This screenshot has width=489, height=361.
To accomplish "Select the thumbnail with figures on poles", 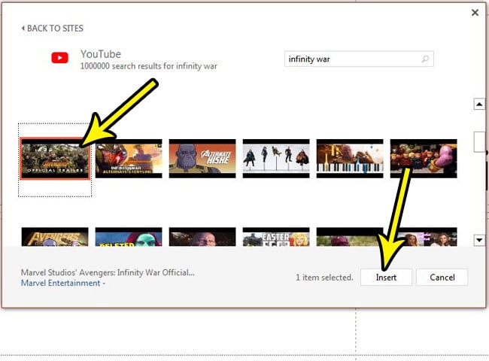I will 276,159.
